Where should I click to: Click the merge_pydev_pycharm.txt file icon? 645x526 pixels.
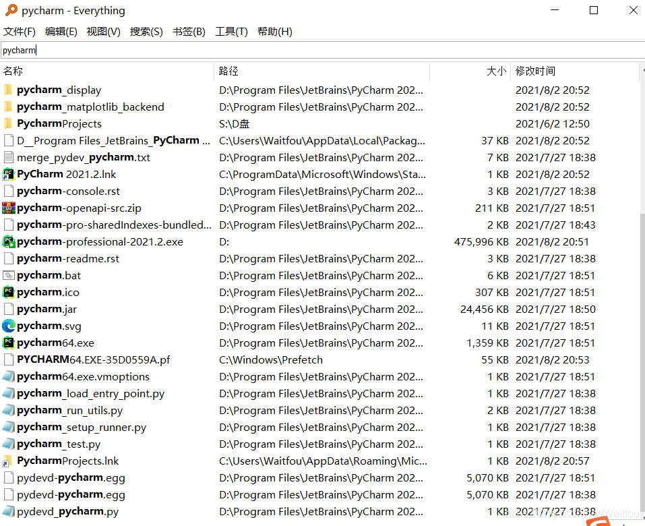[x=8, y=157]
